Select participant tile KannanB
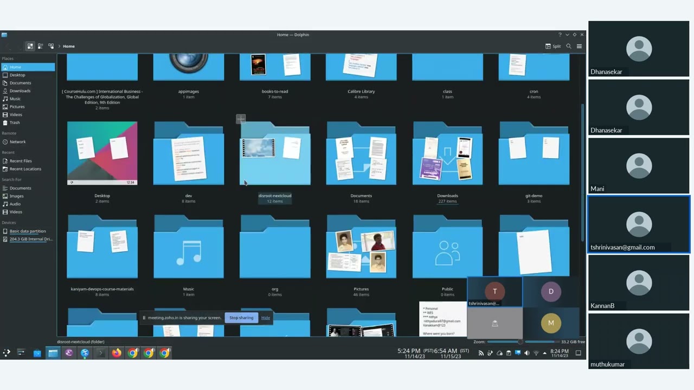Screen dimensions: 694x390 click(x=639, y=283)
